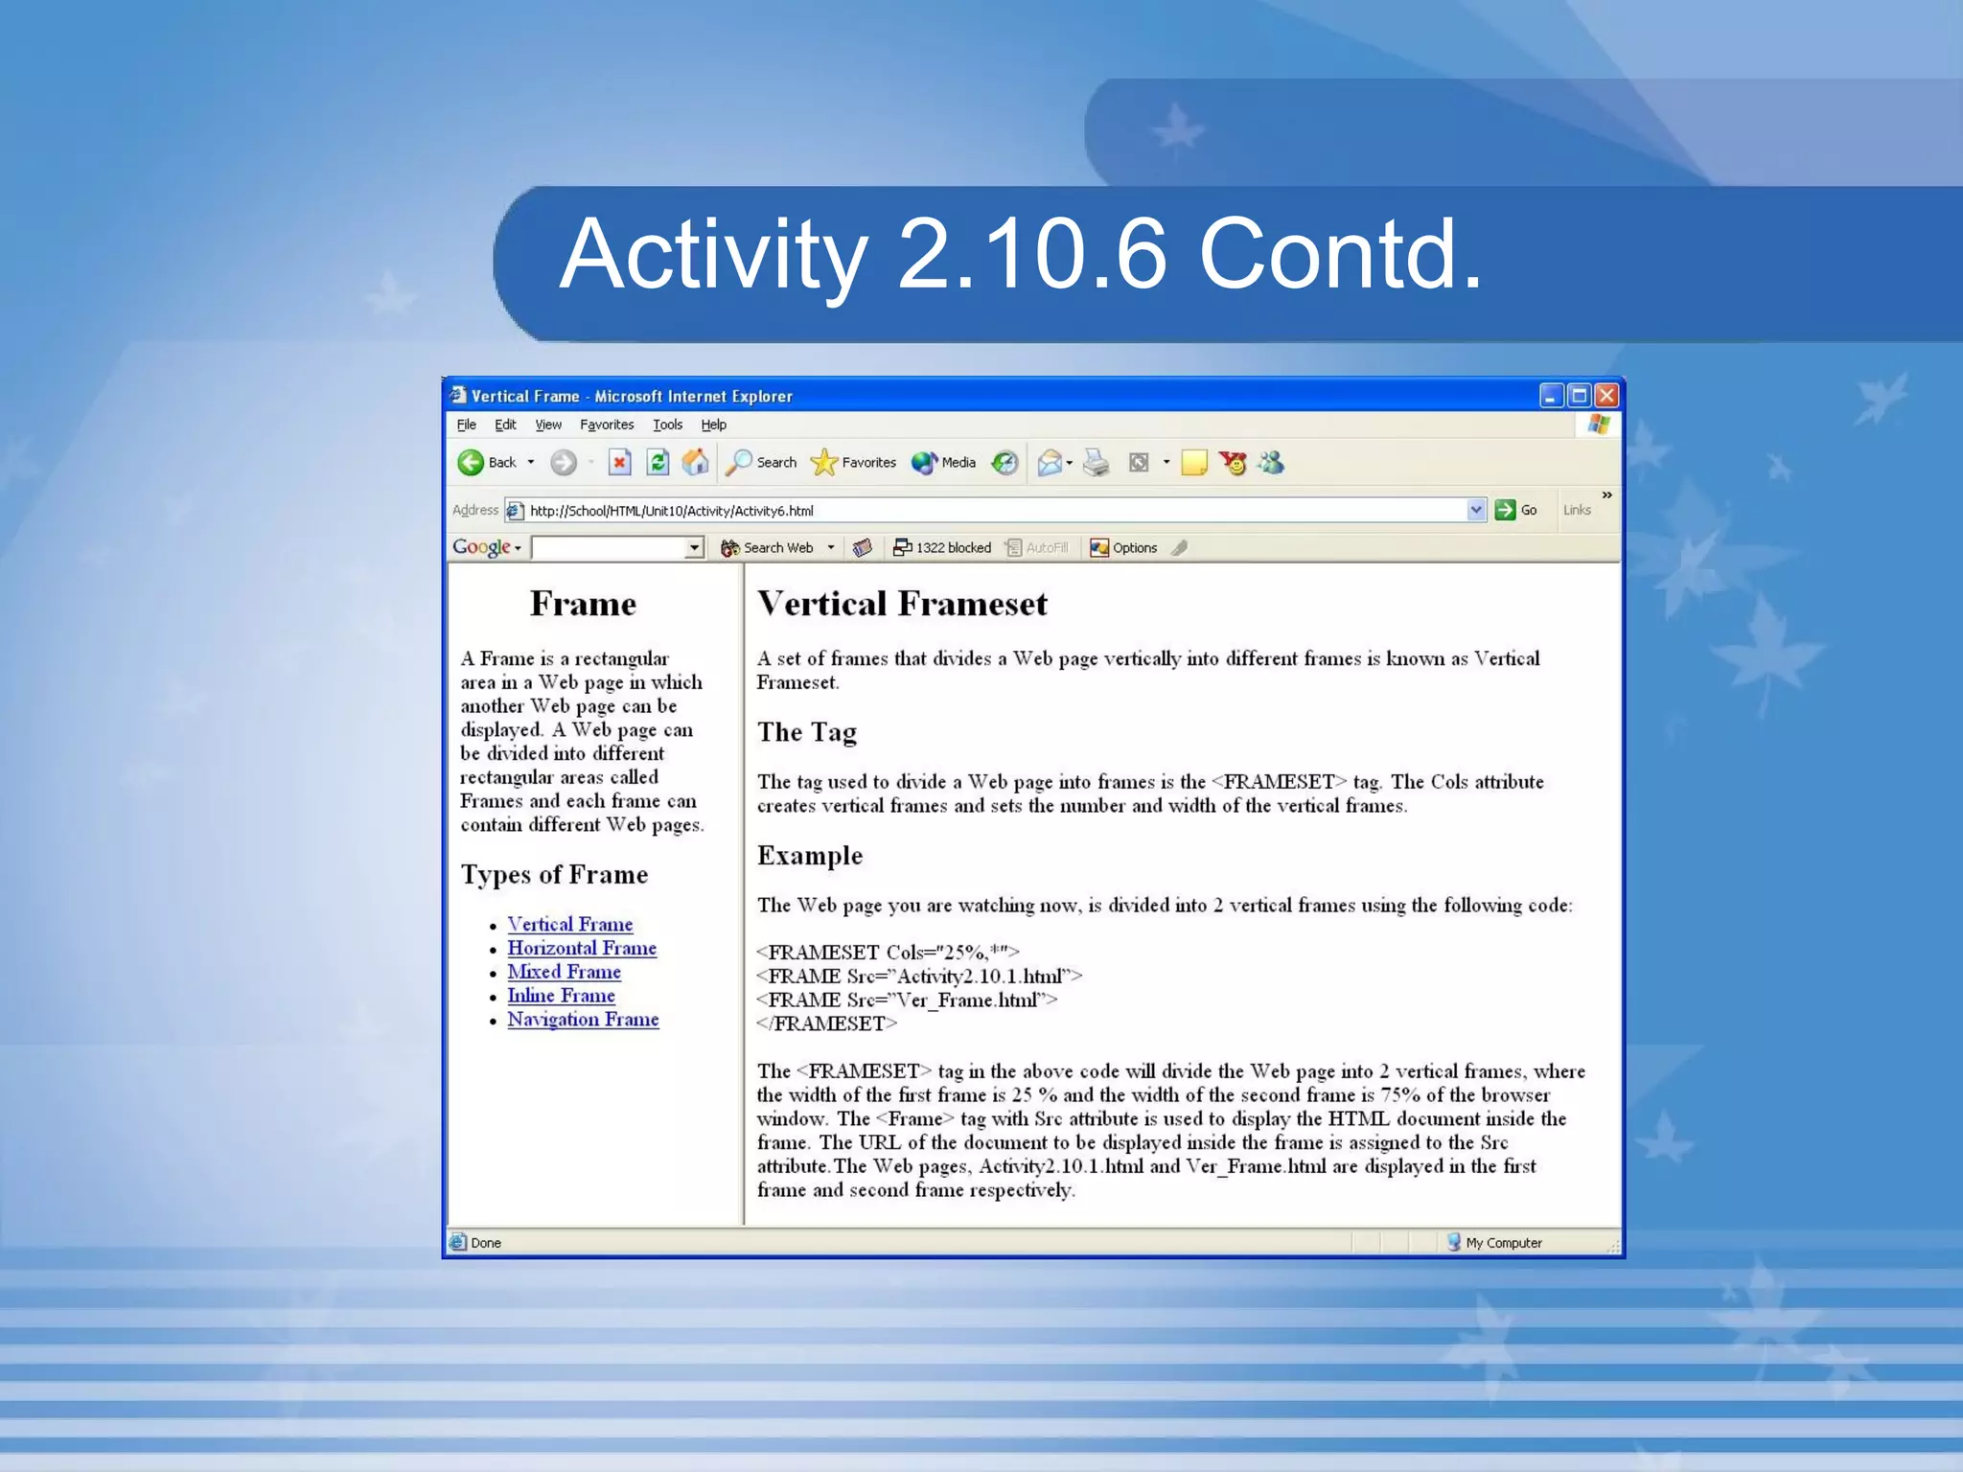Screen dimensions: 1963x1472
Task: Refresh the page using green arrows icon
Action: pyautogui.click(x=658, y=463)
